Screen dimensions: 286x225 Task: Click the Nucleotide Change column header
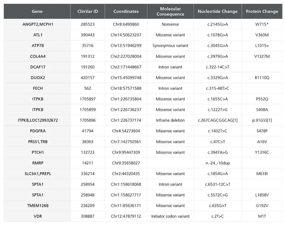[x=218, y=11]
